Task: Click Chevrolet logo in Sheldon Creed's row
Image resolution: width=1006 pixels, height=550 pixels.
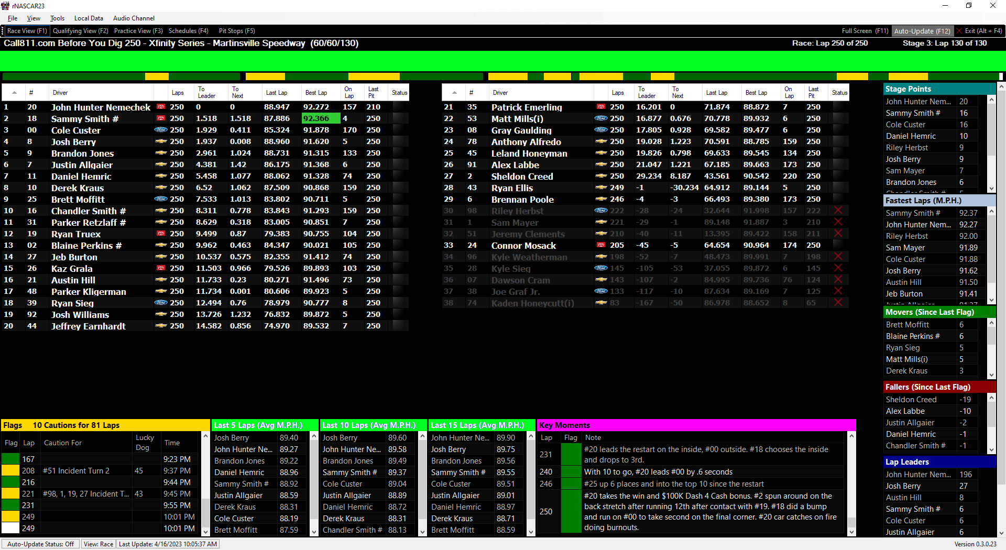Action: tap(601, 176)
